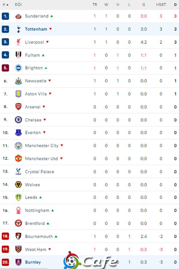Click the Newcastle club crest

(18, 81)
